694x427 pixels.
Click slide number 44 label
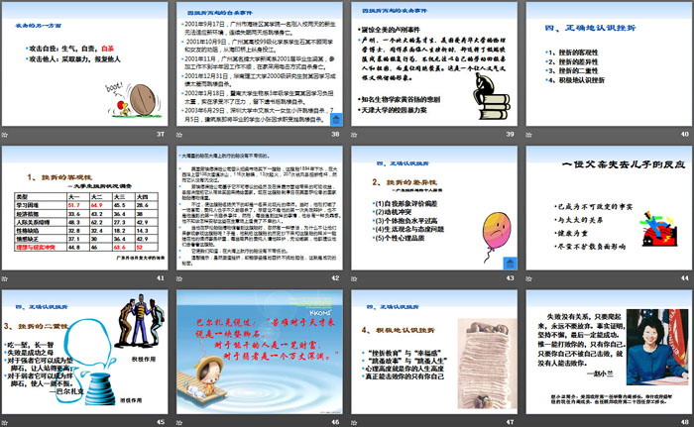pyautogui.click(x=685, y=278)
